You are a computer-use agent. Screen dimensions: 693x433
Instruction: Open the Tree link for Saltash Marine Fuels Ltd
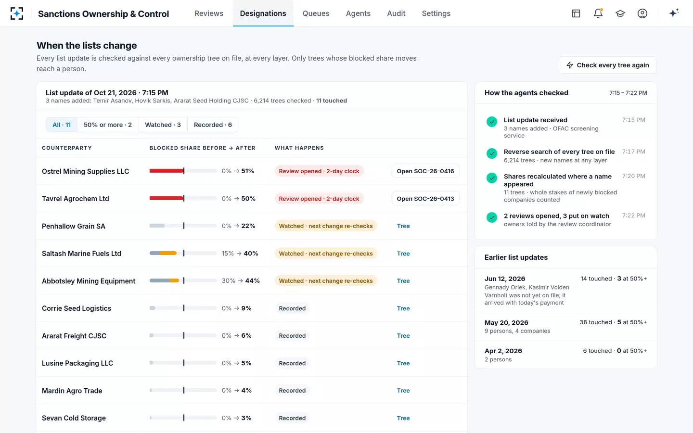click(403, 254)
